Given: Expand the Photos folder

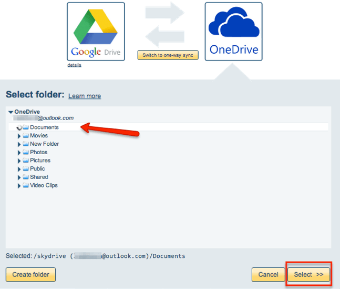Looking at the screenshot, I should pyautogui.click(x=19, y=153).
